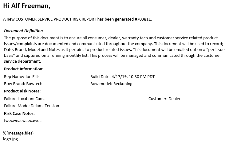The image size is (241, 152).
Task: Click 'Failure Location: Cams' text
Action: pyautogui.click(x=25, y=99)
